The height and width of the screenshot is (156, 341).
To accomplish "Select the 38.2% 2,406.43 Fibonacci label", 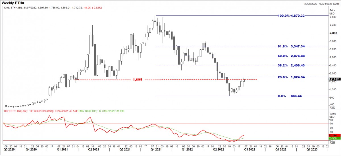I will coord(291,65).
